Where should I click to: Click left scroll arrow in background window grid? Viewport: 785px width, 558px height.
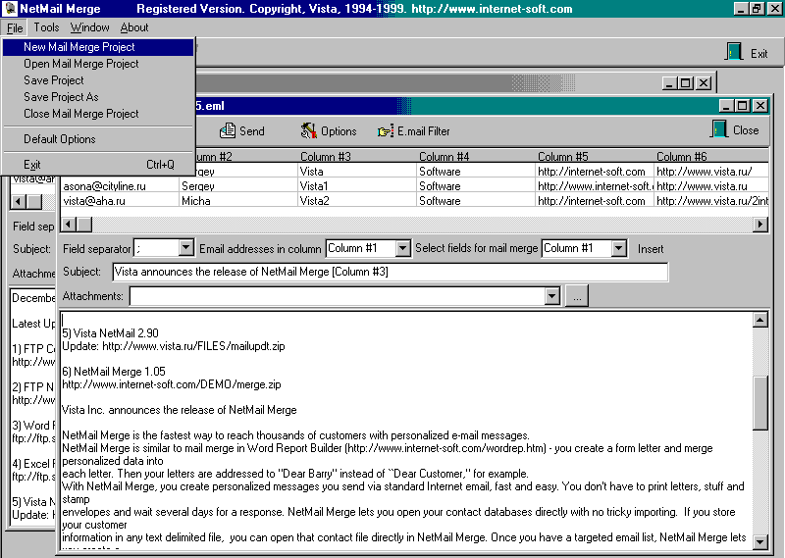tap(19, 202)
